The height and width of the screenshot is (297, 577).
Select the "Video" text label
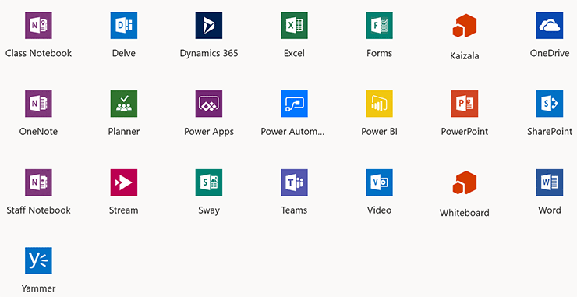pyautogui.click(x=379, y=210)
